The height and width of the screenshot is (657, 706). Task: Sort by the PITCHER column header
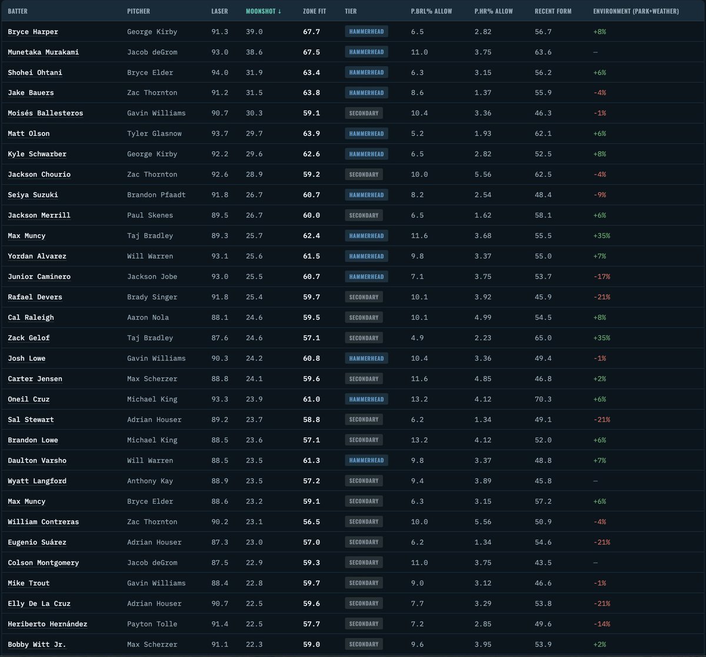click(138, 11)
